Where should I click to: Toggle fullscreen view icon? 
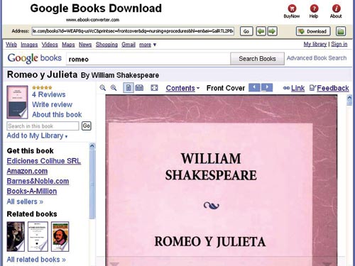click(154, 88)
